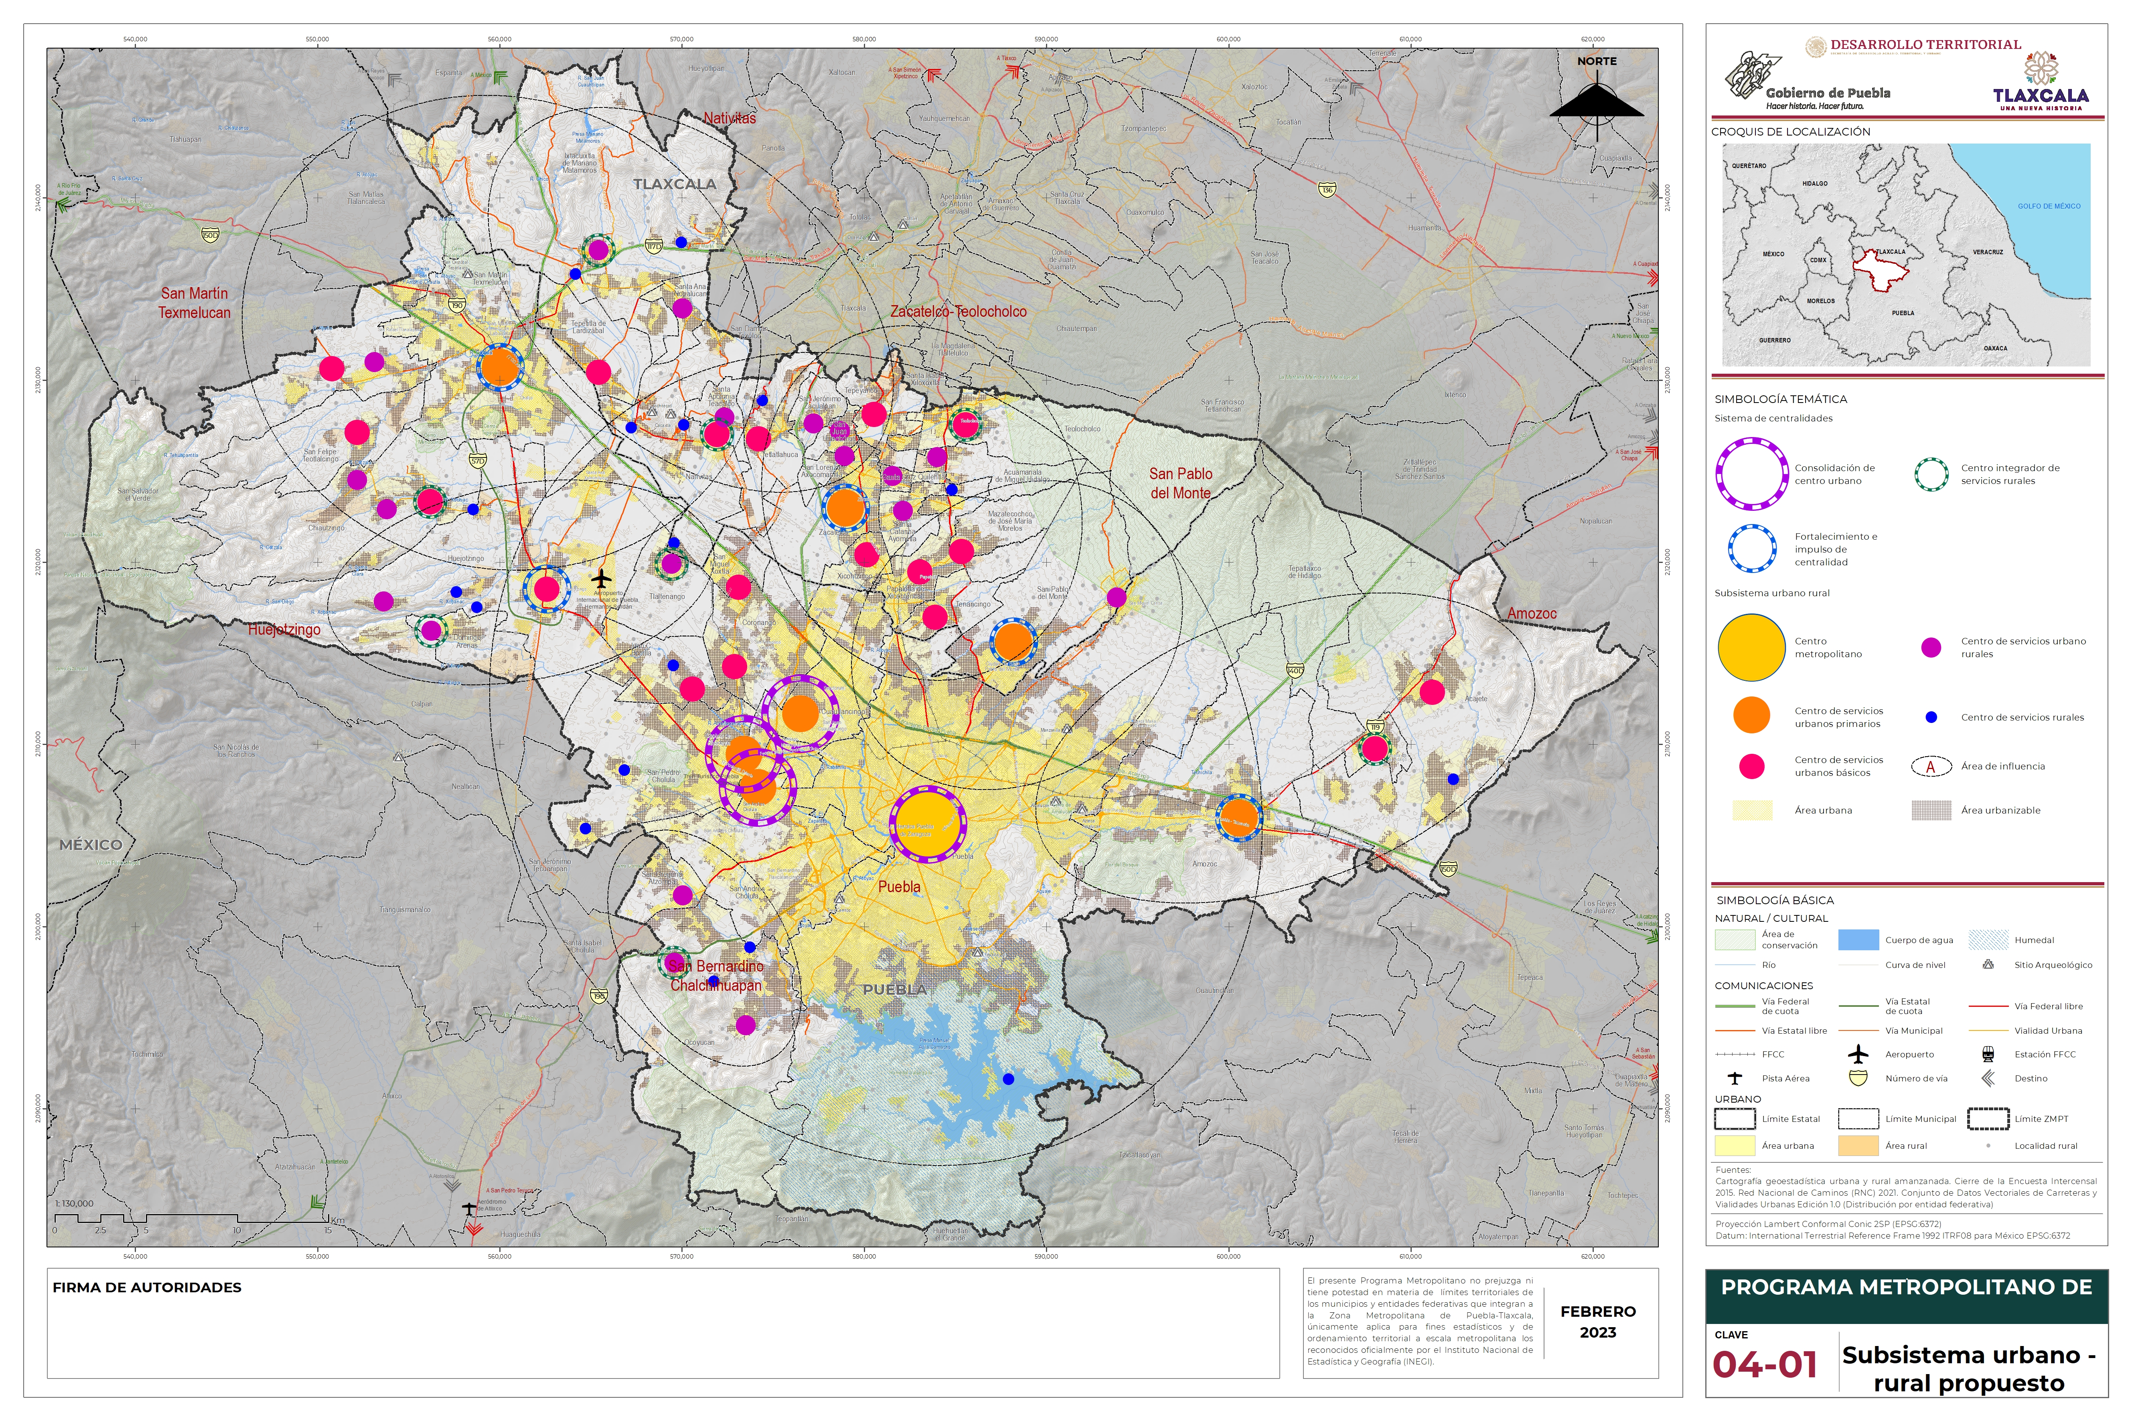2132x1421 pixels.
Task: Select the Estación FFCC train icon
Action: pos(1988,1054)
